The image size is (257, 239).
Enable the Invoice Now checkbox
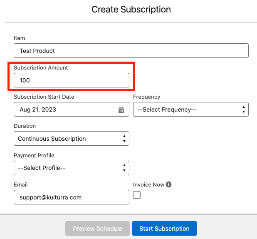(137, 195)
